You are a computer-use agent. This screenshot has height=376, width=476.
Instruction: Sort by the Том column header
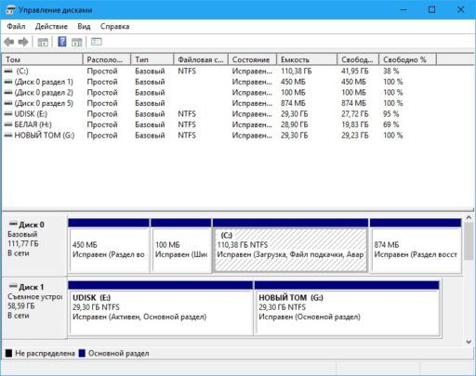point(43,59)
